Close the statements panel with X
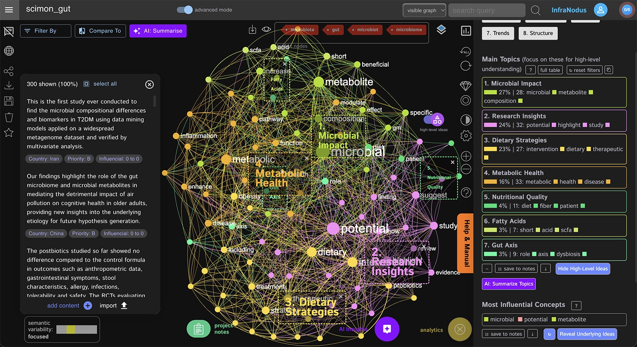 click(x=149, y=84)
